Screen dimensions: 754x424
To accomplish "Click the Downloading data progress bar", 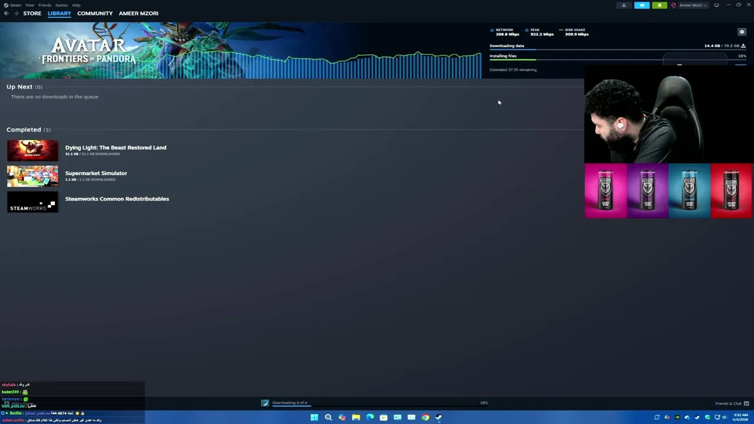I will click(x=617, y=49).
